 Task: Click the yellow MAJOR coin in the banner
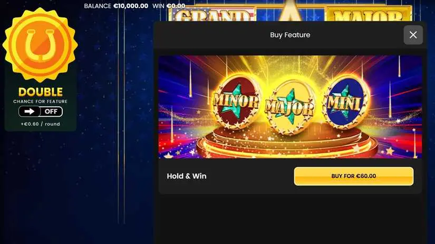[290, 107]
